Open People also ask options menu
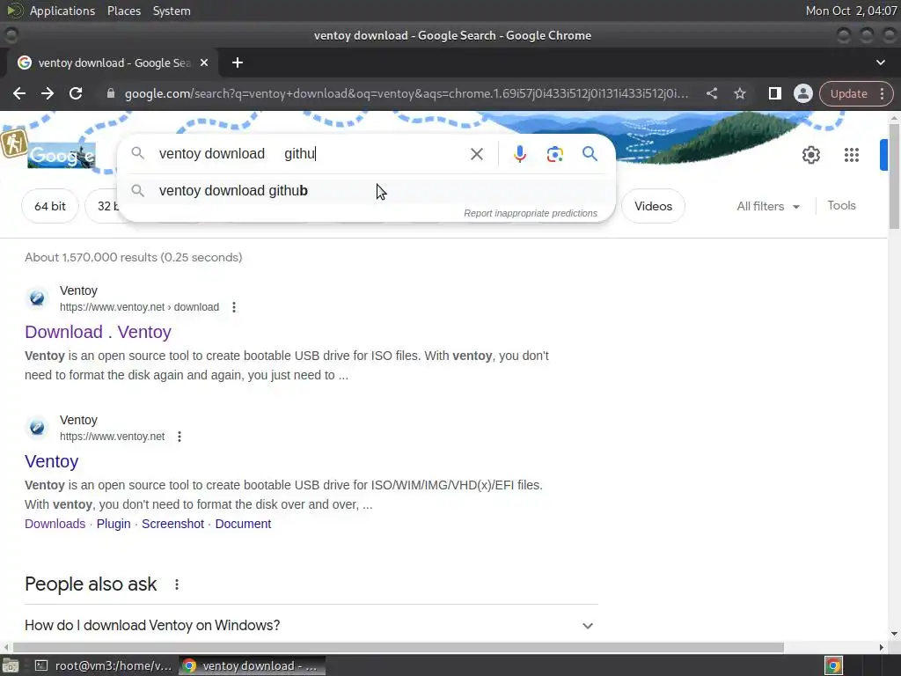The width and height of the screenshot is (901, 676). (176, 584)
